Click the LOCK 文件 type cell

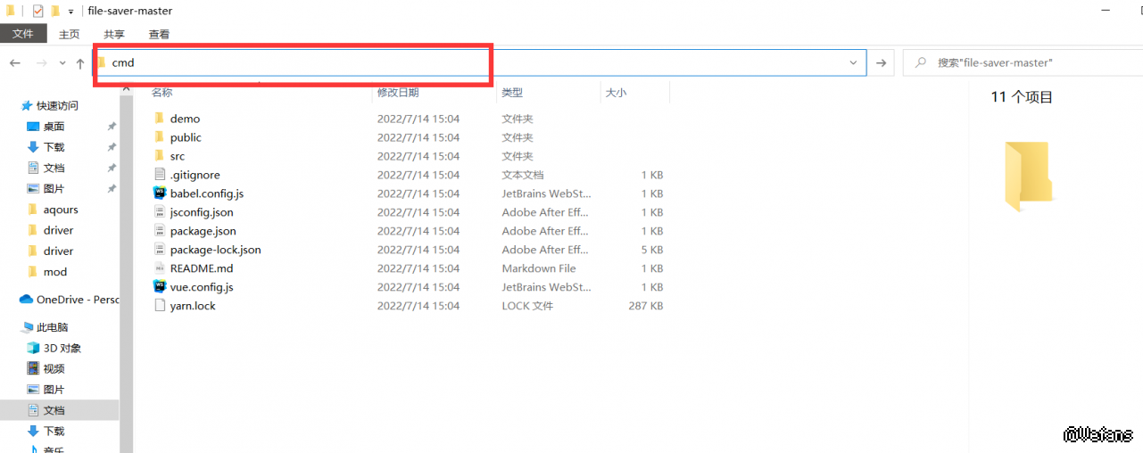(527, 306)
